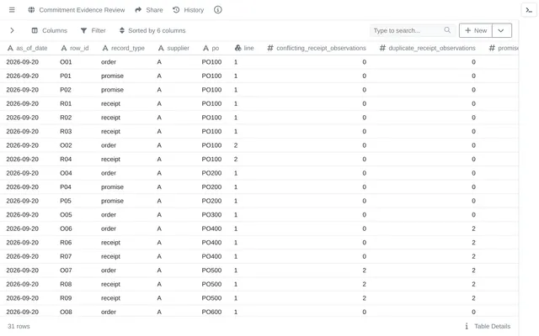This screenshot has width=539, height=336.
Task: Select row_id cell R08
Action: (66, 284)
